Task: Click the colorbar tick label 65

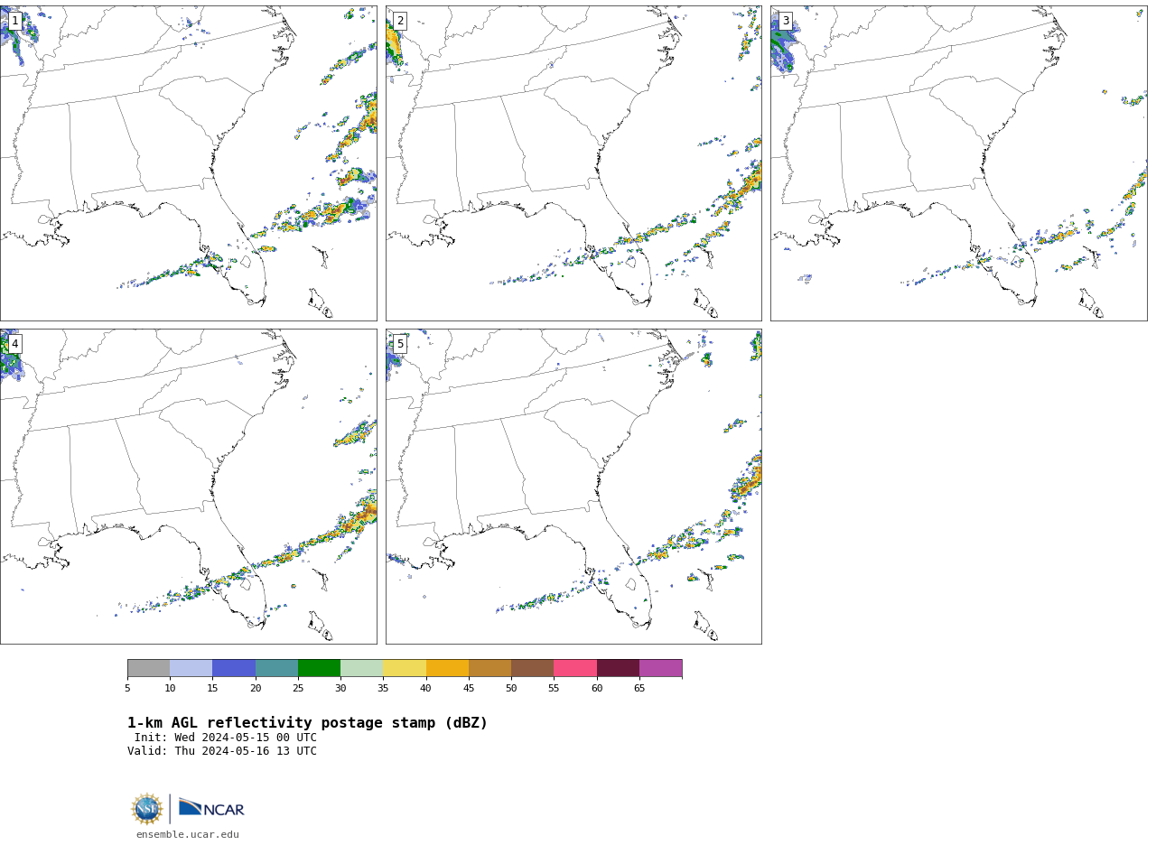Action: pyautogui.click(x=639, y=689)
